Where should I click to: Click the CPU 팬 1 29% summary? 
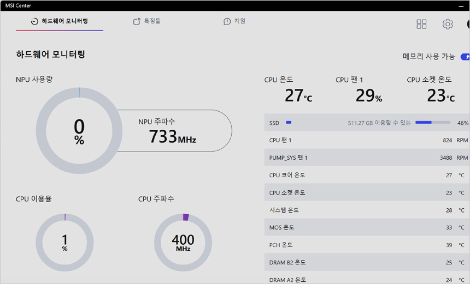click(359, 90)
